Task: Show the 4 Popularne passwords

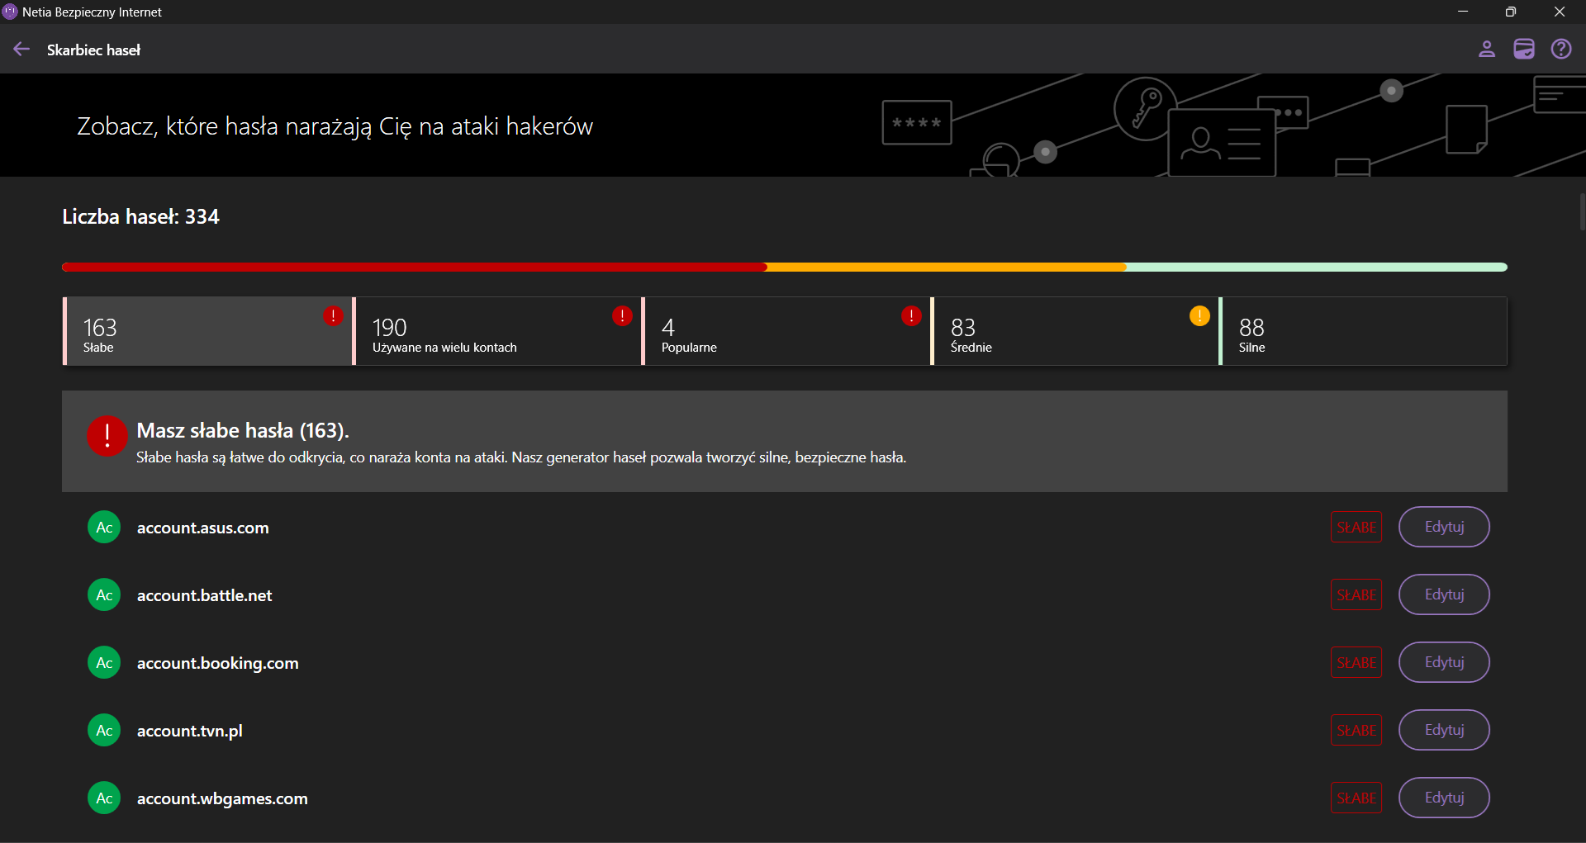Action: pyautogui.click(x=785, y=332)
